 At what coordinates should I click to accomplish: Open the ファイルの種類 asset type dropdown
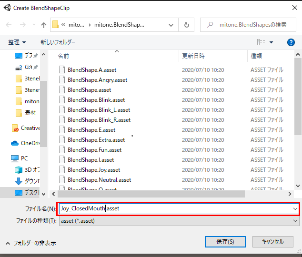179,221
